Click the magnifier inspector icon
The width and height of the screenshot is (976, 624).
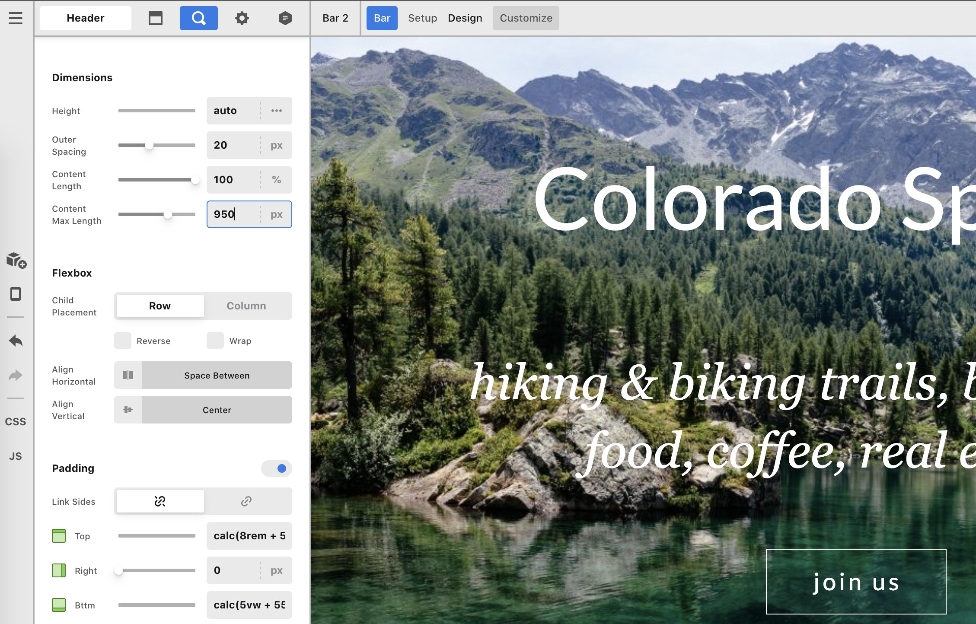199,18
